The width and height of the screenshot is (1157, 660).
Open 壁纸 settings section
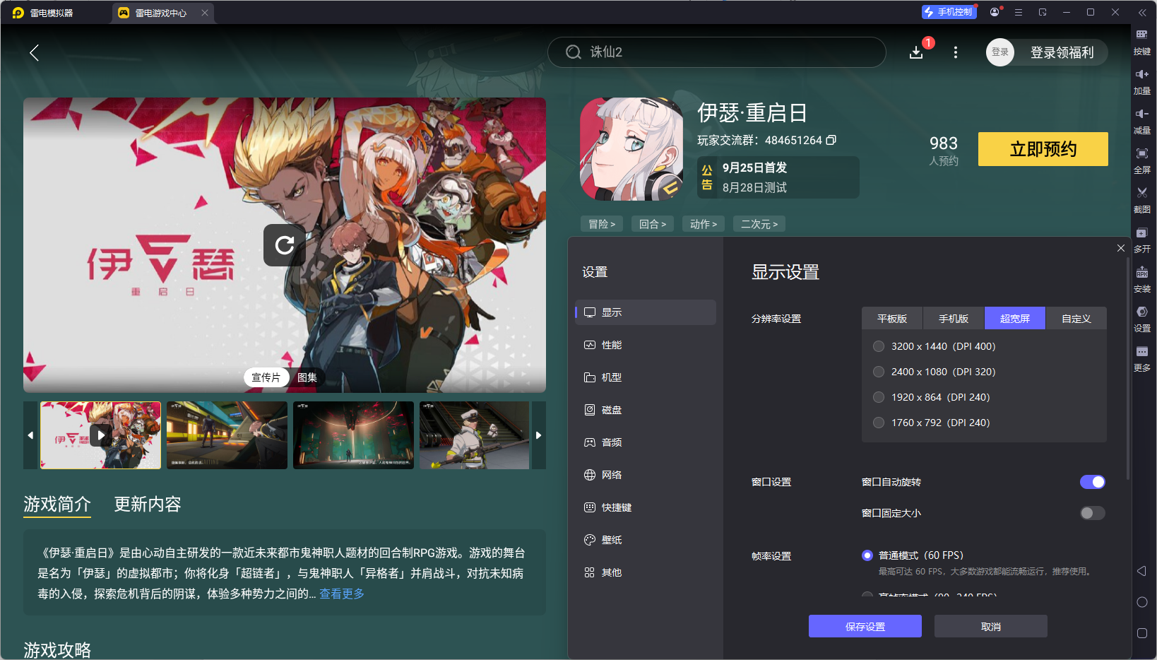646,540
